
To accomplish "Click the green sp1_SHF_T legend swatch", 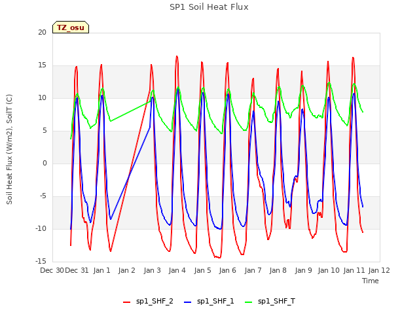I will pos(249,302).
